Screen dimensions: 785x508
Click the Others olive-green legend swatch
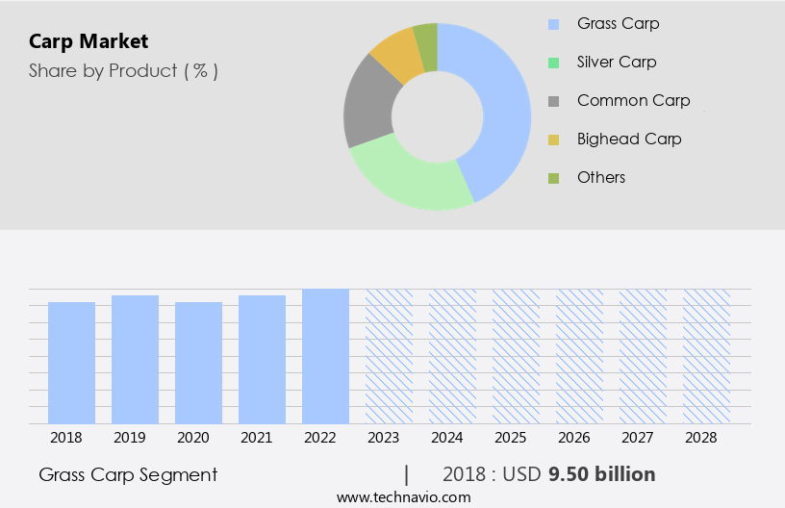(x=553, y=178)
